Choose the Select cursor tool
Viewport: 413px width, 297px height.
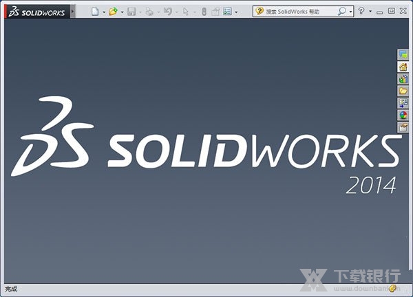click(x=186, y=12)
